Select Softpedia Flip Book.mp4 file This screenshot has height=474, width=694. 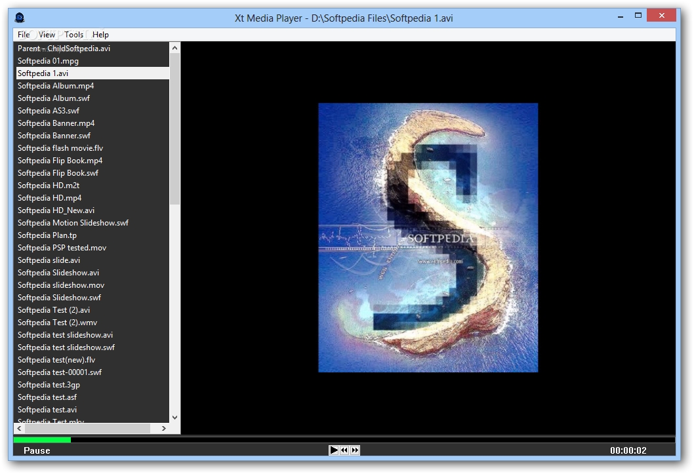point(92,161)
